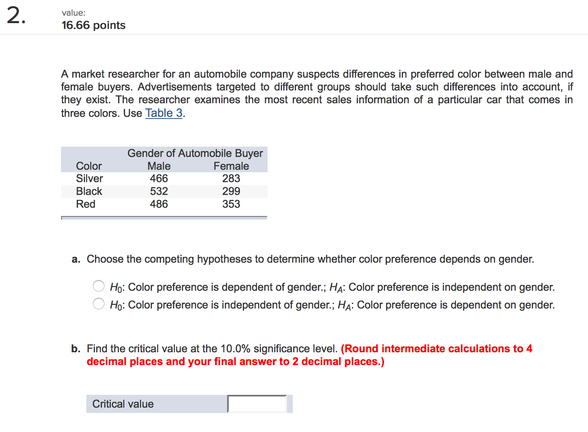Click the Black male value 532
Viewport: 588px width, 432px height.
[159, 191]
